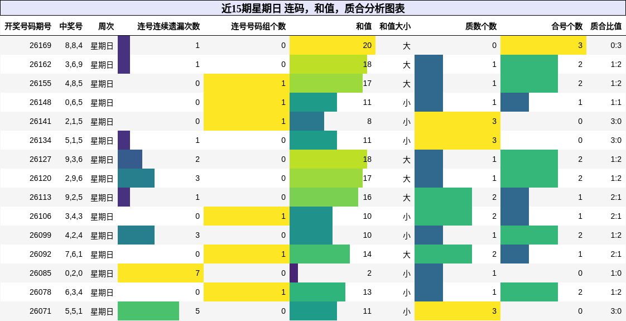Select period number 26113
Image resolution: width=626 pixels, height=321 pixels.
tap(40, 197)
